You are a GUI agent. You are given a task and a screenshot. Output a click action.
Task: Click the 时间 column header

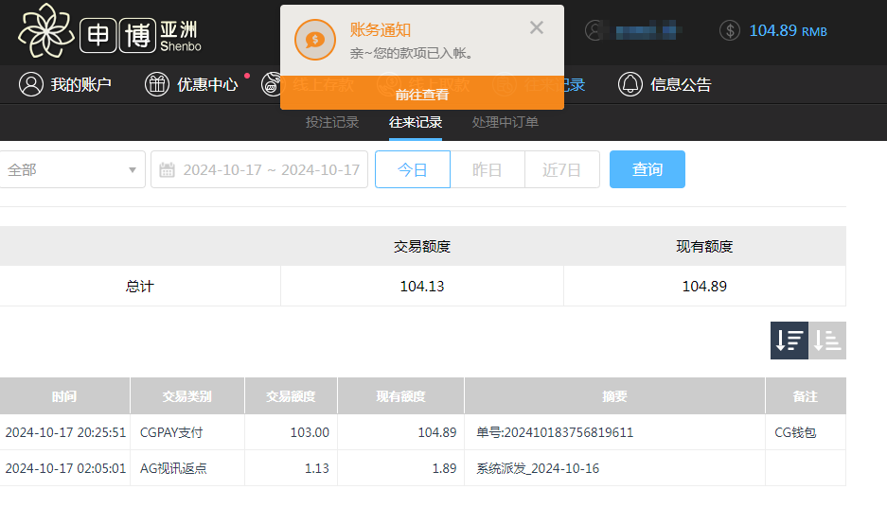tap(64, 396)
